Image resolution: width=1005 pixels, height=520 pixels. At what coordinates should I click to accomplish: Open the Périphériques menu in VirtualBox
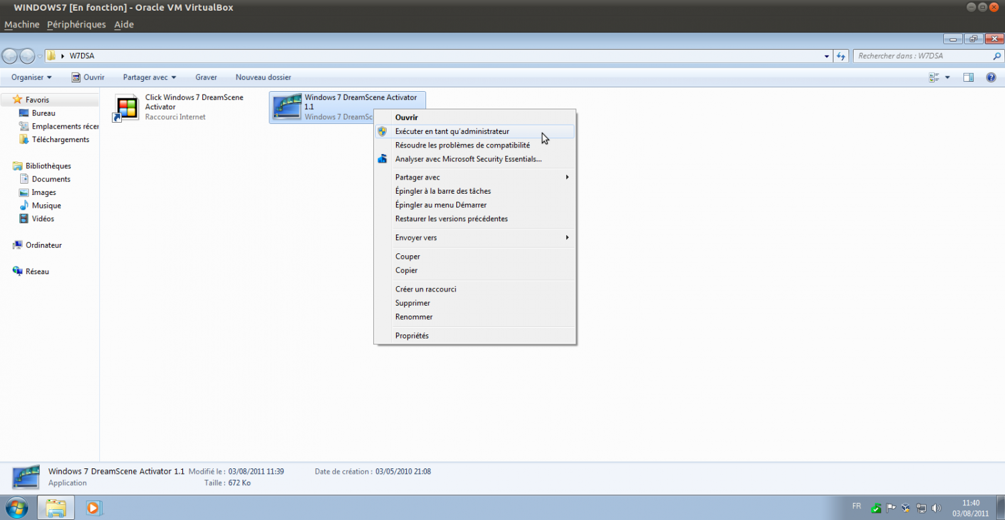(x=76, y=24)
